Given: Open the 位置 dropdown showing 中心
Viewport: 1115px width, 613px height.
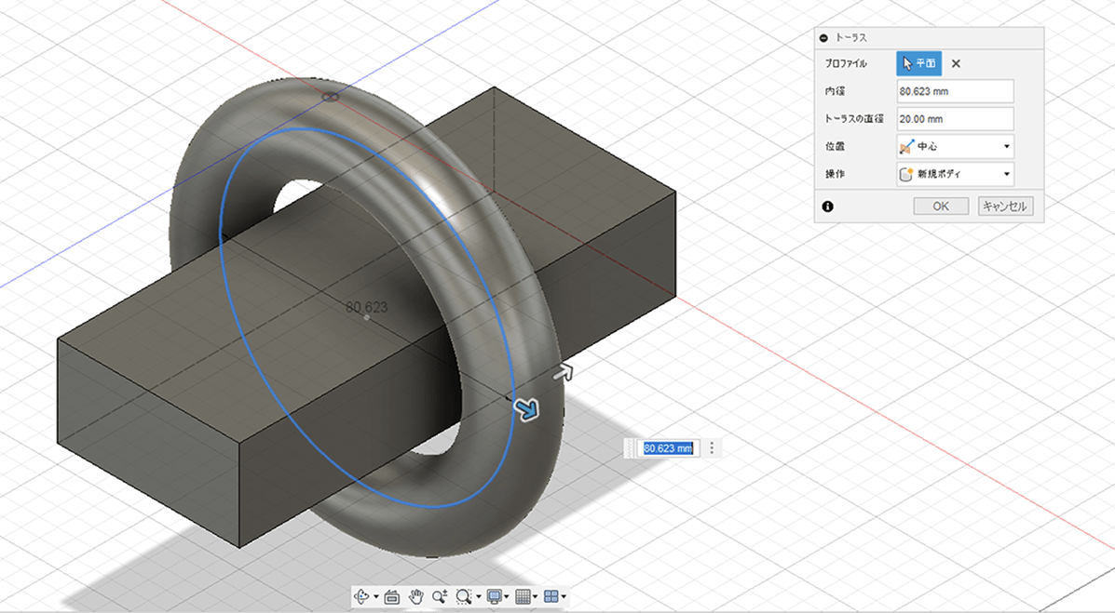Looking at the screenshot, I should [955, 146].
